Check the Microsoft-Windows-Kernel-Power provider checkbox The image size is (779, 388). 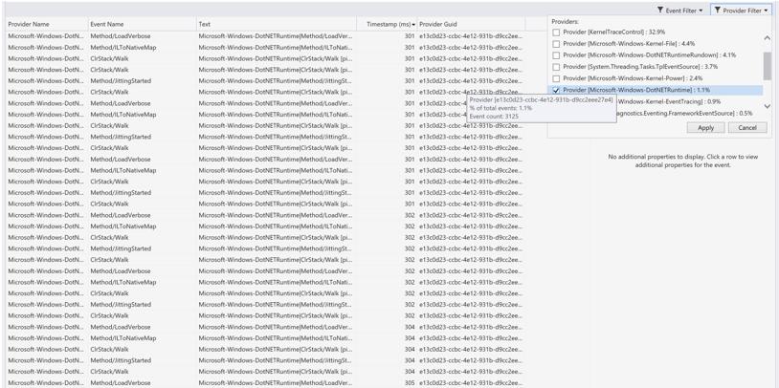[556, 78]
